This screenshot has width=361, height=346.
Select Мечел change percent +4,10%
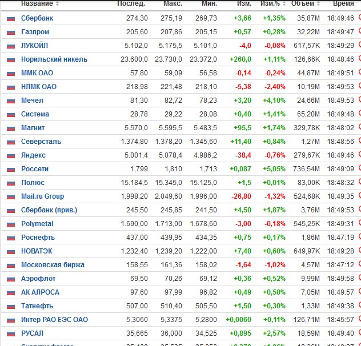[274, 100]
